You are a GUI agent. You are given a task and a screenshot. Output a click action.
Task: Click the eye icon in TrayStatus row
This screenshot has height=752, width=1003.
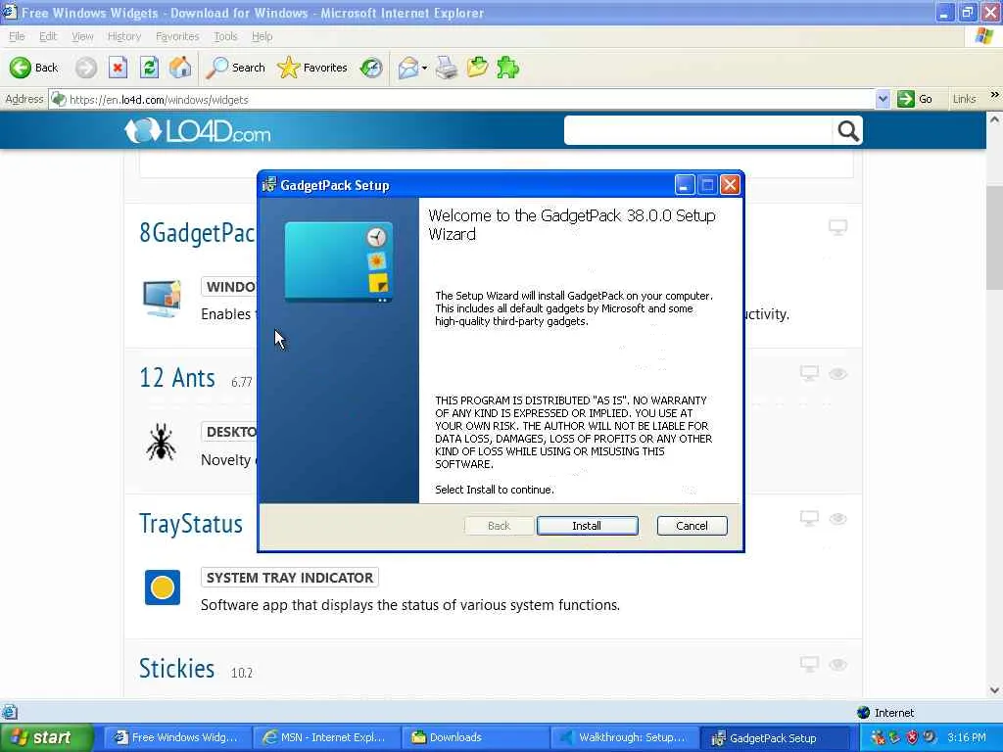(x=838, y=519)
